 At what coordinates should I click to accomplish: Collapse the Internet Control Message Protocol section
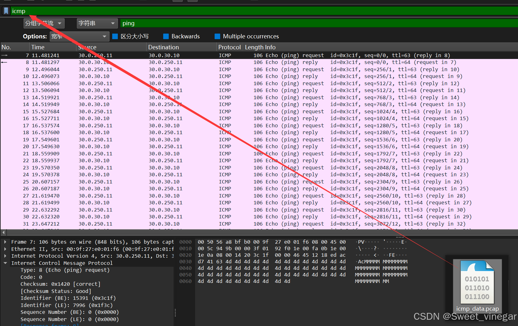[5, 263]
